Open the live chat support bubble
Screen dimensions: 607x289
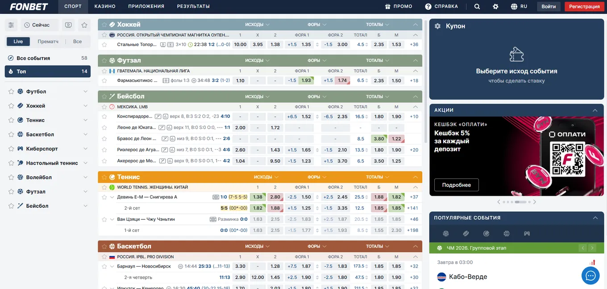coord(590,276)
